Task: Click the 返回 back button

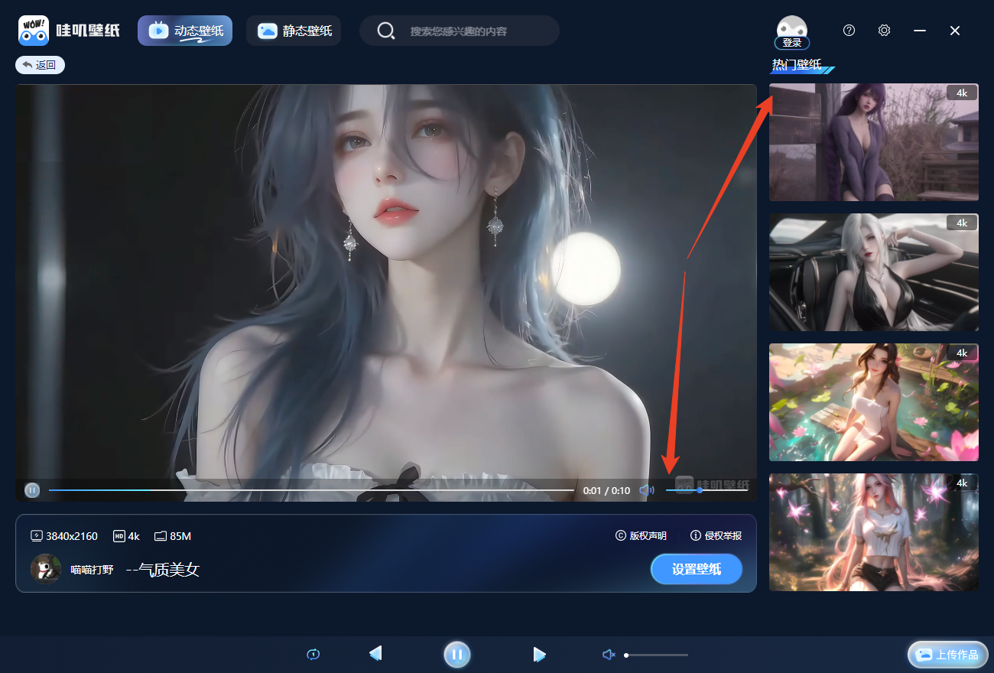Action: coord(40,65)
